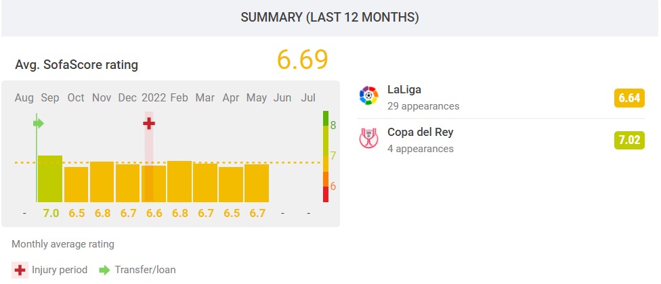The image size is (661, 284).
Task: Click the red injury cross on the chart
Action: point(149,123)
